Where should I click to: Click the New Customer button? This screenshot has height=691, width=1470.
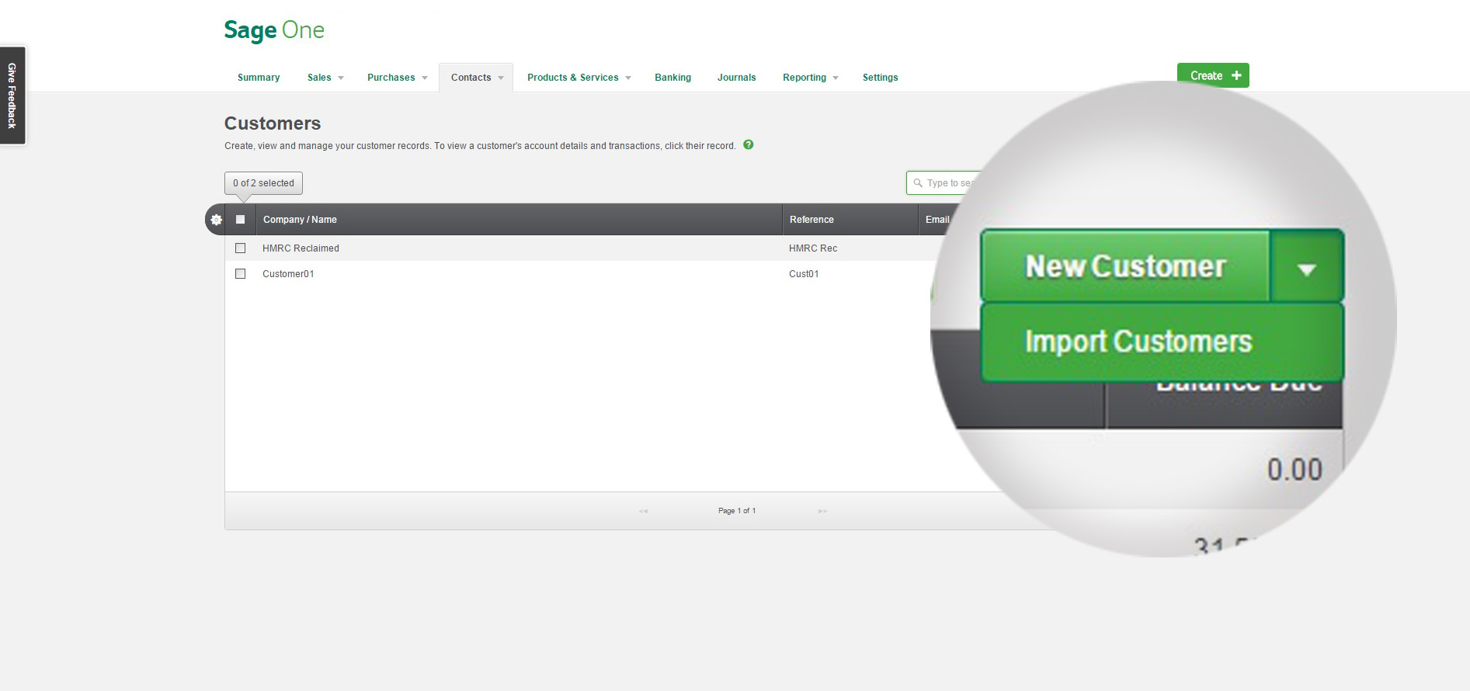[x=1125, y=266]
